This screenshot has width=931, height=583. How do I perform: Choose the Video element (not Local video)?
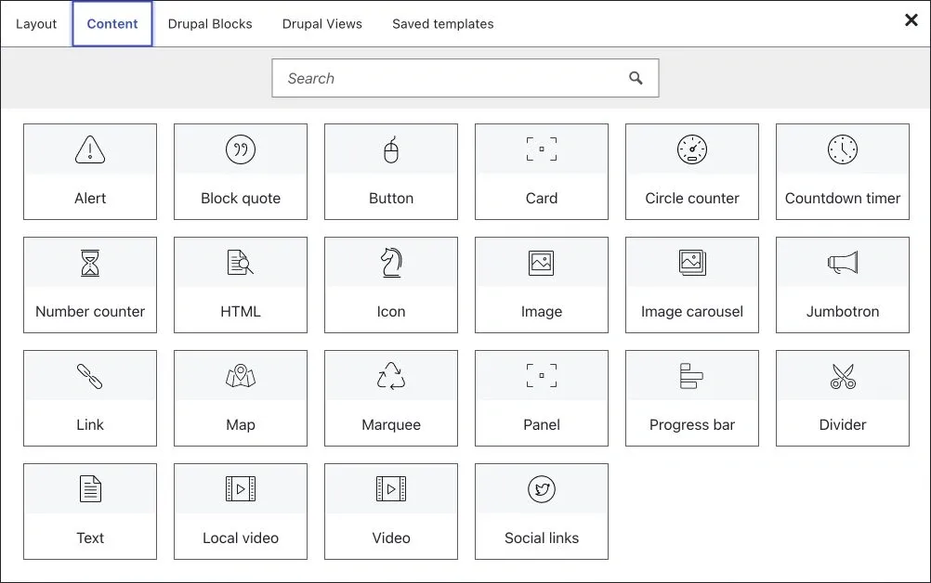391,512
